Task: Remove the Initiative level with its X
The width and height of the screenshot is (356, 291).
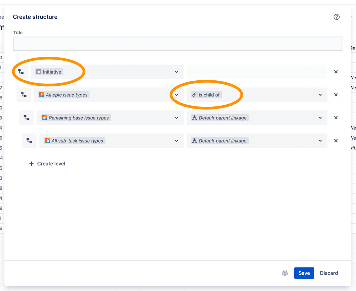Action: pyautogui.click(x=336, y=72)
